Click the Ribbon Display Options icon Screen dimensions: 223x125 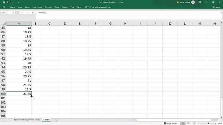pyautogui.click(x=200, y=2)
